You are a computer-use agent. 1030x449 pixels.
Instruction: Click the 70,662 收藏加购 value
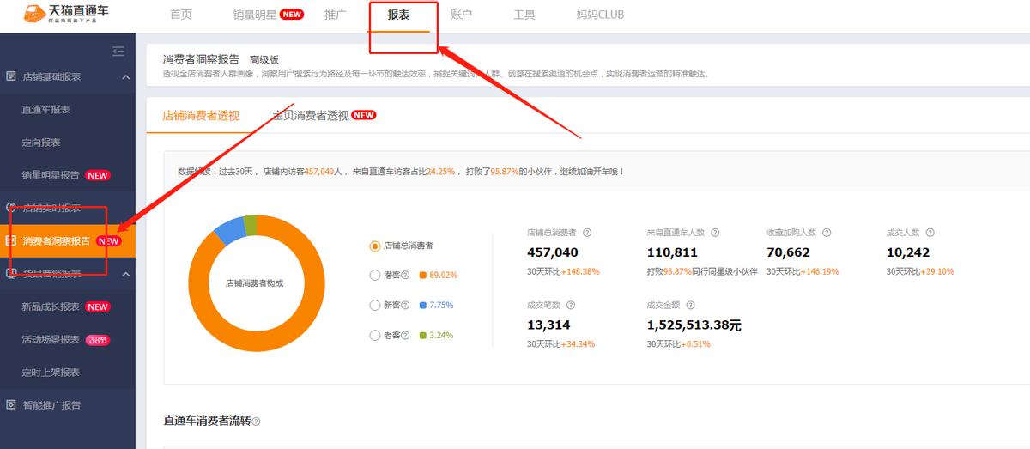pos(788,252)
